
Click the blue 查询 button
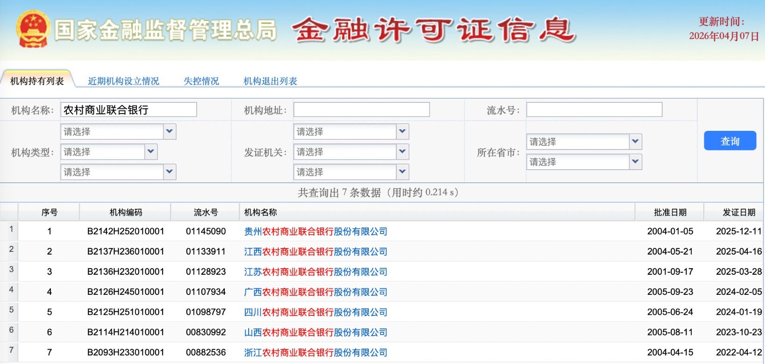[730, 141]
